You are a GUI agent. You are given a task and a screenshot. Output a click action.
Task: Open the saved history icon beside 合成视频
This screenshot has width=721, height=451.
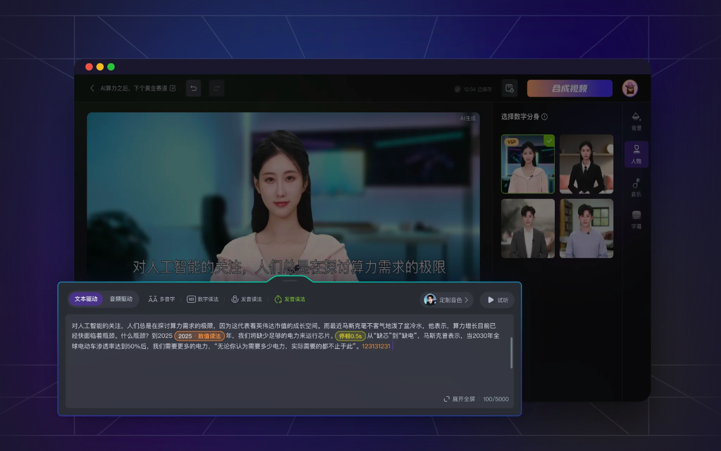click(x=510, y=88)
